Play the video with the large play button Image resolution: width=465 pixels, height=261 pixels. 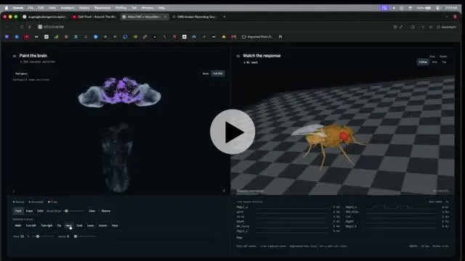coord(232,132)
